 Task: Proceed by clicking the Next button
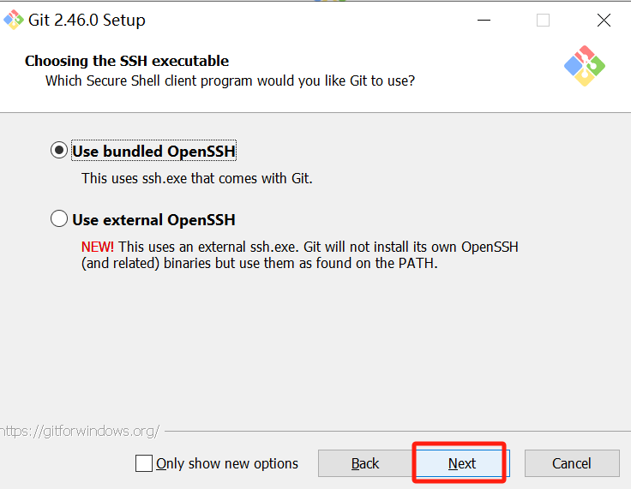pos(461,463)
